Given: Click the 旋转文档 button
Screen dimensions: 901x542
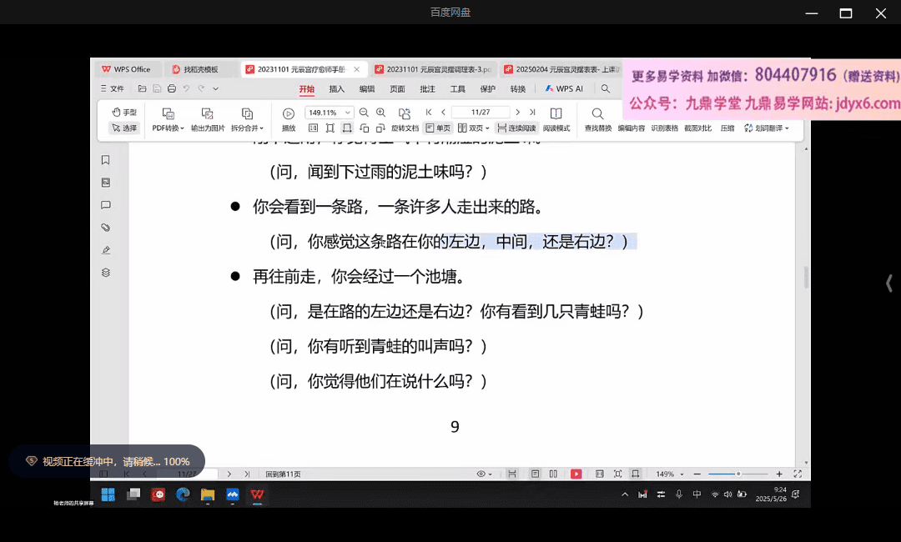Looking at the screenshot, I should (x=405, y=128).
